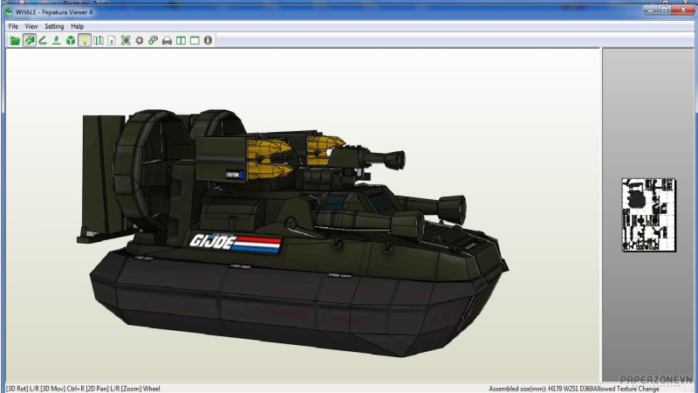698x393 pixels.
Task: Click the 3D Rot mouse hints status text
Action: pos(83,389)
